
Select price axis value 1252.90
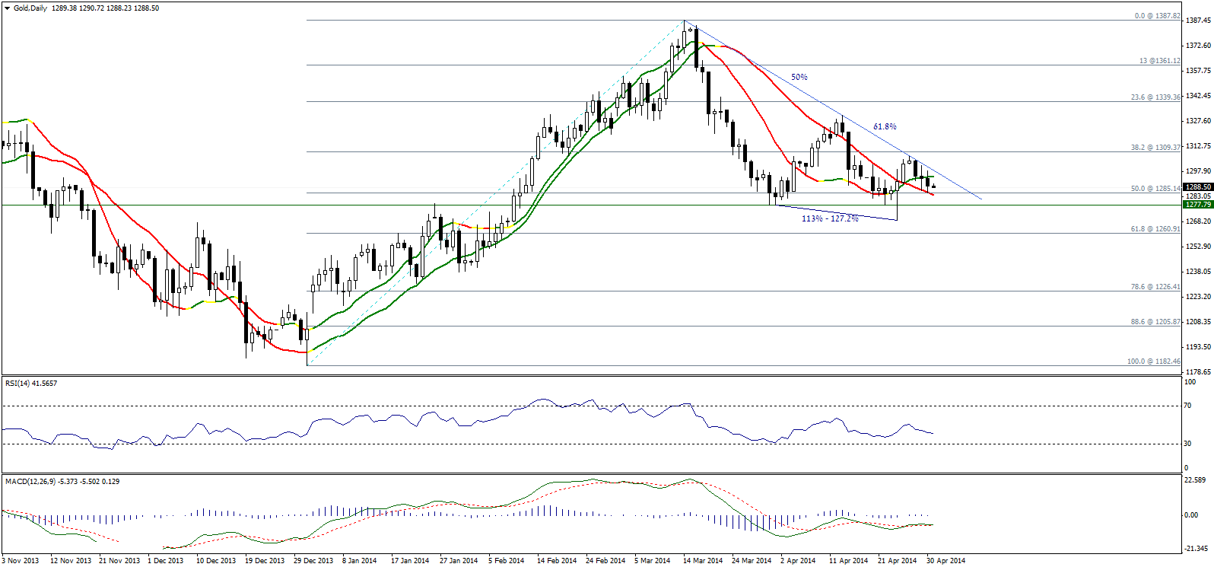[x=1199, y=247]
